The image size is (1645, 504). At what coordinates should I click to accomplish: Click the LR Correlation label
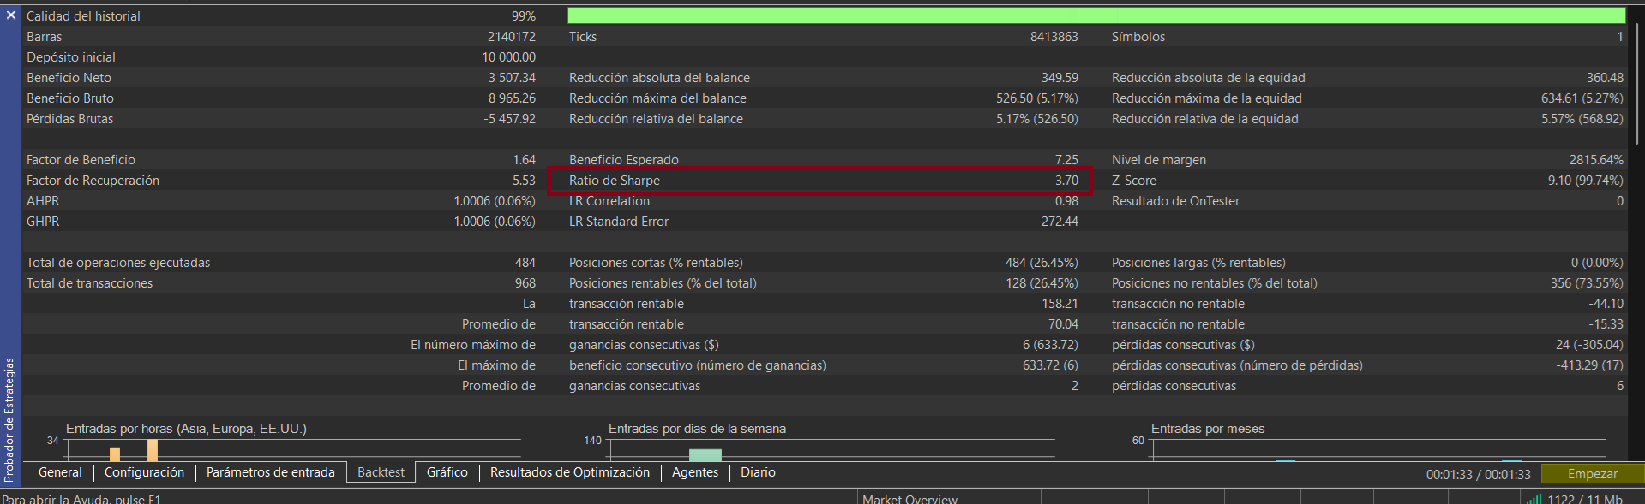tap(609, 201)
